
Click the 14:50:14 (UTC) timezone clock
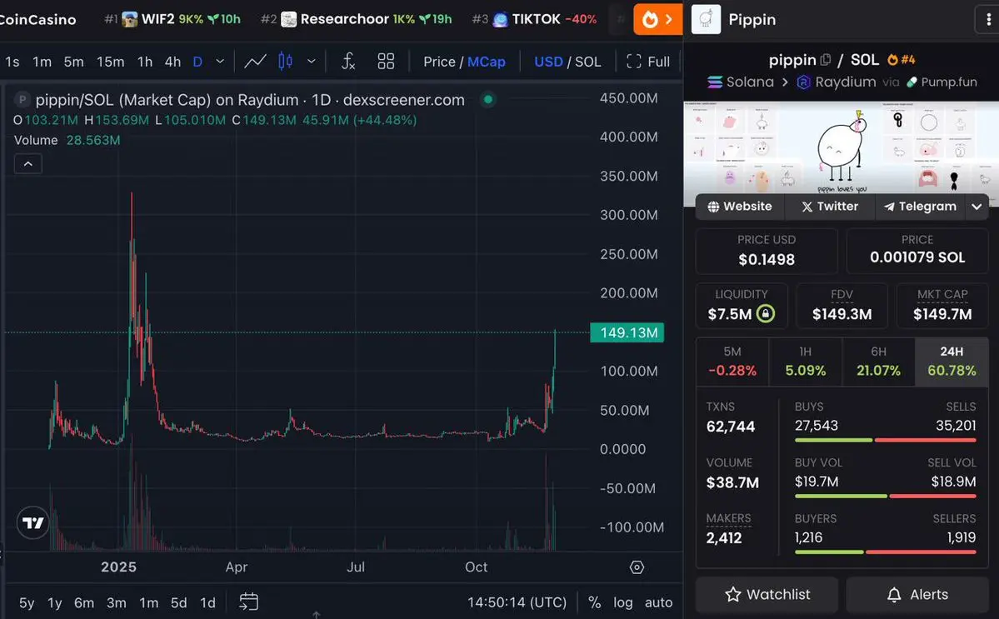[x=517, y=602]
